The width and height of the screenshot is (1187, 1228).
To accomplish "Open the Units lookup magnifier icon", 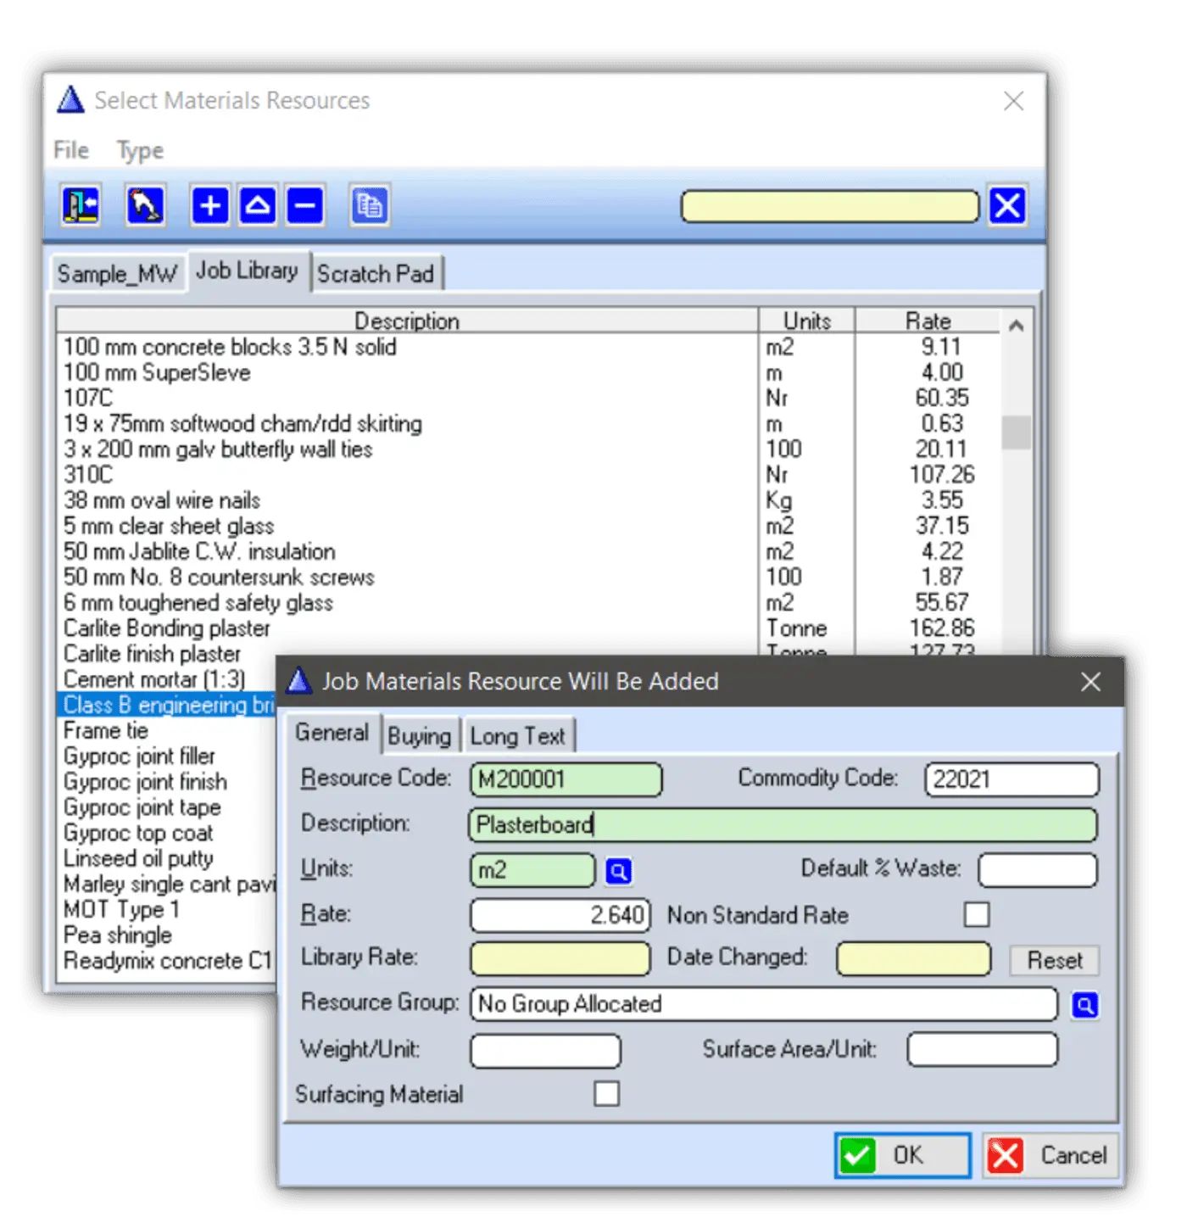I will (619, 871).
